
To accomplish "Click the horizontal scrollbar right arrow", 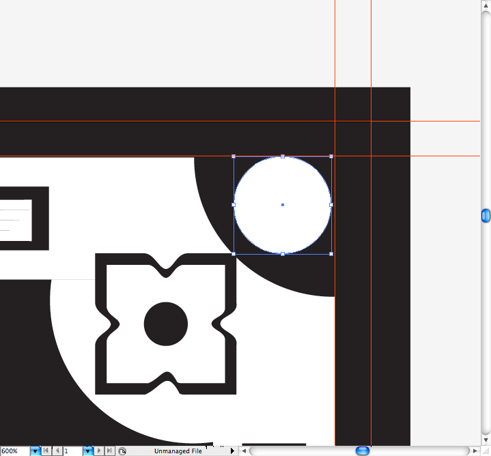I will coord(475,451).
